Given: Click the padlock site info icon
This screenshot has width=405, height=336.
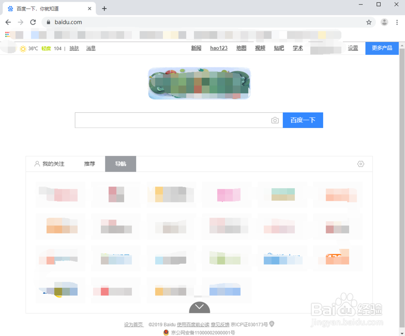Looking at the screenshot, I should pos(48,22).
